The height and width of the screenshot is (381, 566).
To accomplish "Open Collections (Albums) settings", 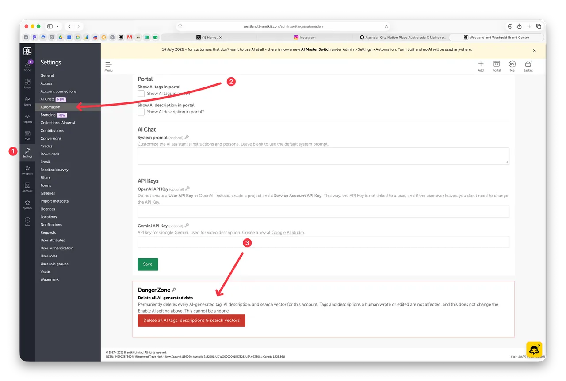I will (57, 123).
